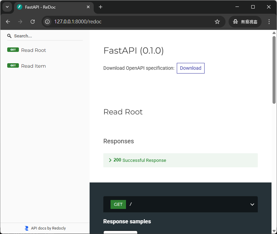The image size is (277, 234).
Task: Click the green GET label in the endpoint bar
Action: [x=118, y=204]
